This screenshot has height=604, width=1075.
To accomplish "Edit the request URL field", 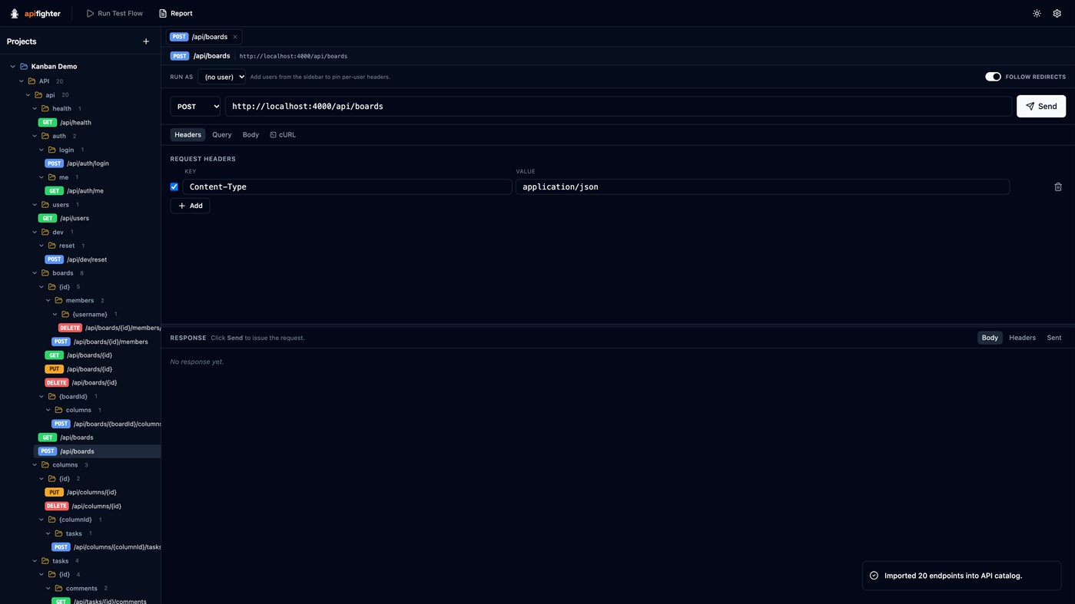I will (619, 107).
